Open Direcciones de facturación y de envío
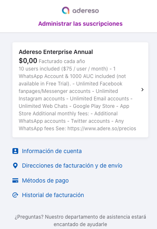Image resolution: width=157 pixels, height=229 pixels. (x=72, y=166)
